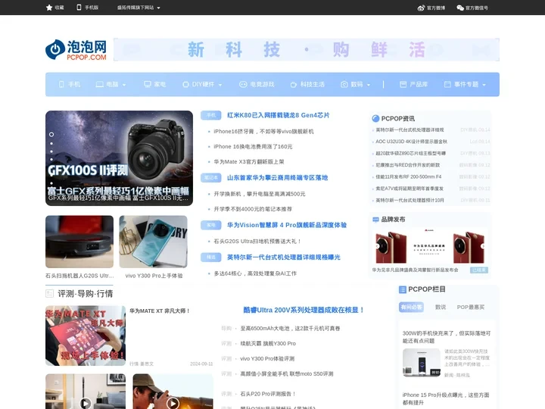This screenshot has height=409, width=545.
Task: Open headline 山东首家华为擎云商用终端专区落地
Action: click(277, 178)
